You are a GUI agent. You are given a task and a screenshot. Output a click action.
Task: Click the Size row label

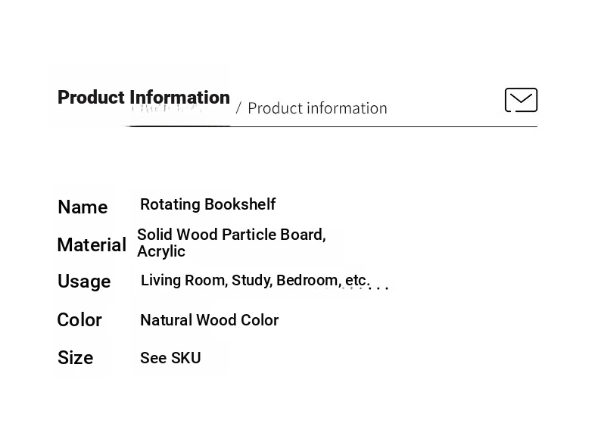[76, 358]
